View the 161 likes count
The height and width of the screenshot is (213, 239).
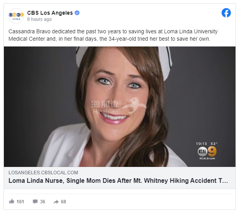coord(20,201)
